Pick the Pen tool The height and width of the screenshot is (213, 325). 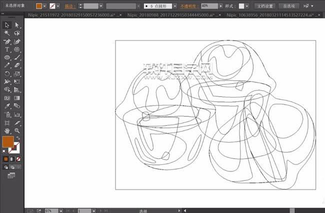point(7,41)
